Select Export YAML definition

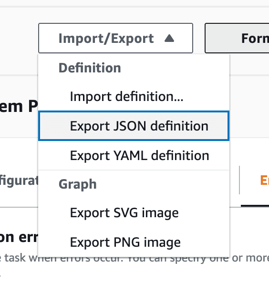pyautogui.click(x=134, y=155)
